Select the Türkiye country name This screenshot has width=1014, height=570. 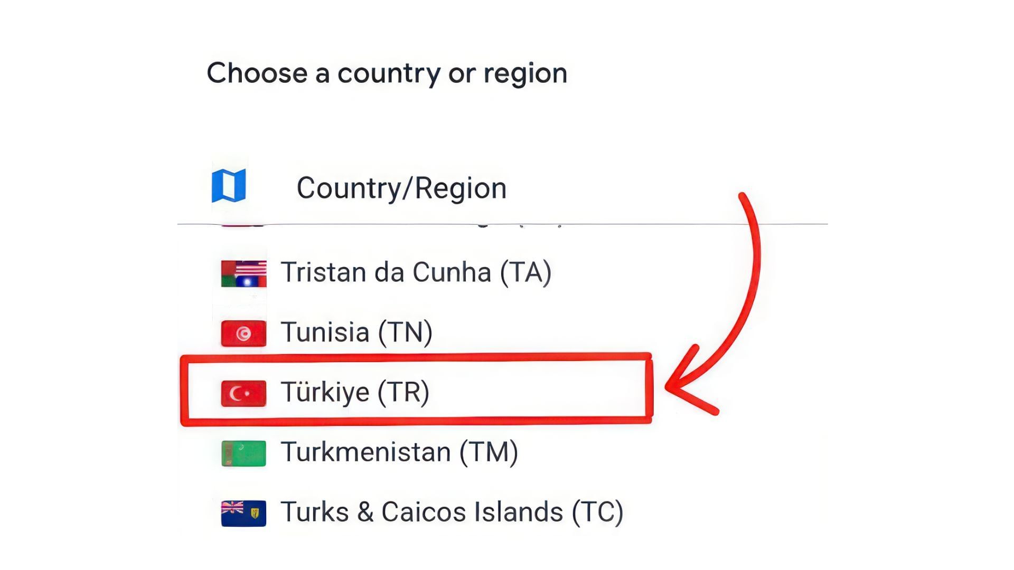pos(325,392)
